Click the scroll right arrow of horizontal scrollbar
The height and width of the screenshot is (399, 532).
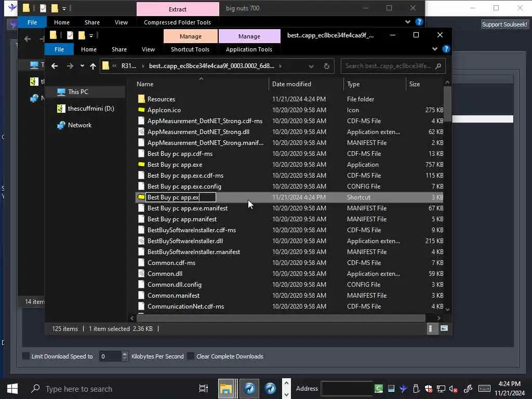[438, 318]
